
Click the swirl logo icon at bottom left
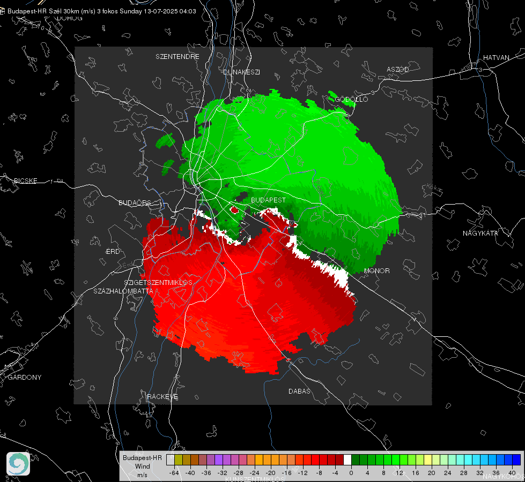pos(18,464)
